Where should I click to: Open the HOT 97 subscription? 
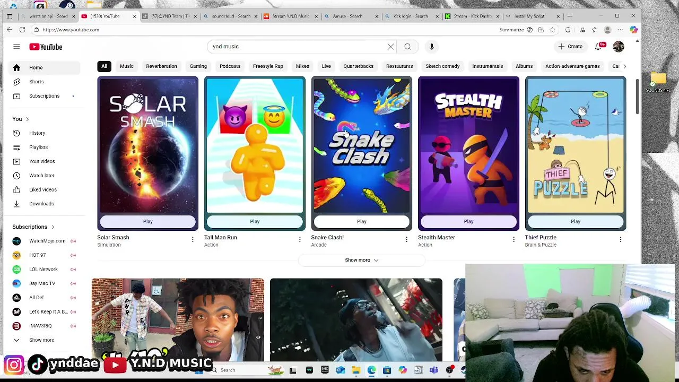[x=45, y=255]
